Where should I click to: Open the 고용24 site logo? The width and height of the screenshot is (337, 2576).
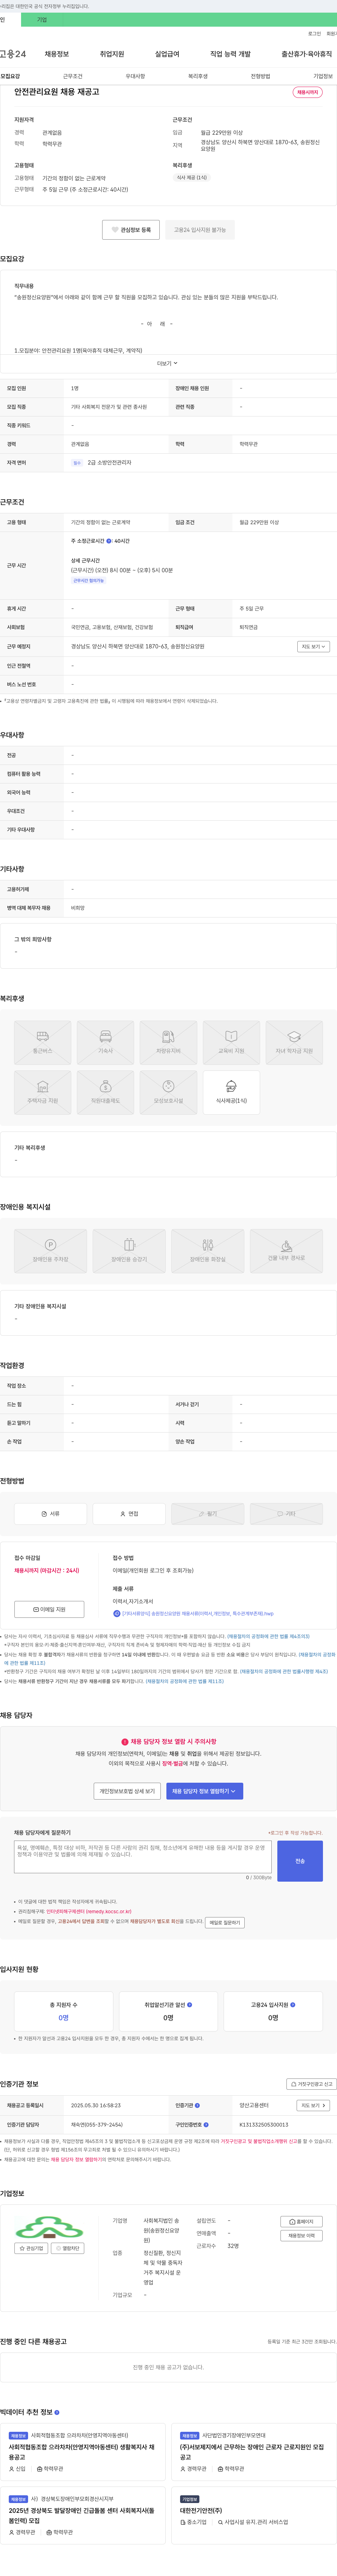click(x=13, y=54)
